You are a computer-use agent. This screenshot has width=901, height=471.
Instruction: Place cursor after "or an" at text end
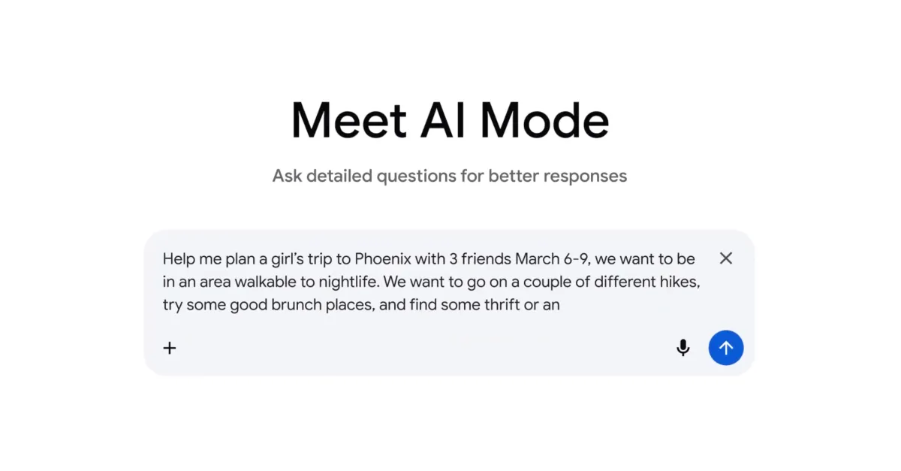pos(561,305)
